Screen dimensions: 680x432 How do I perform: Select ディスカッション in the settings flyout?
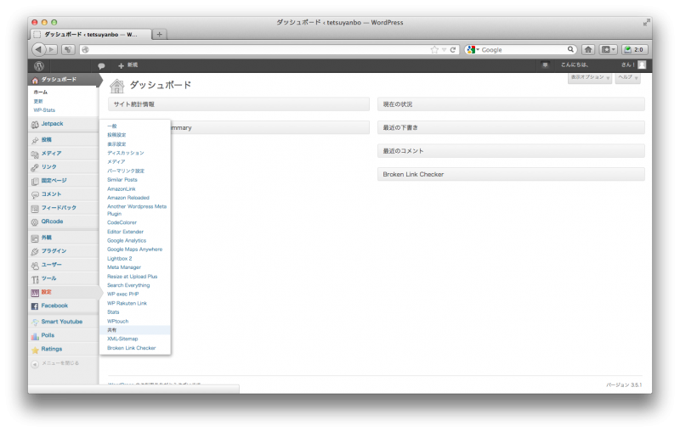click(x=126, y=153)
